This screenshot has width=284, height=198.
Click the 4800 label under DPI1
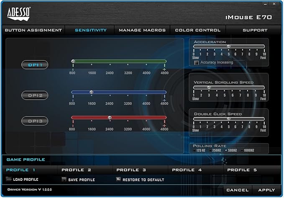164,73
